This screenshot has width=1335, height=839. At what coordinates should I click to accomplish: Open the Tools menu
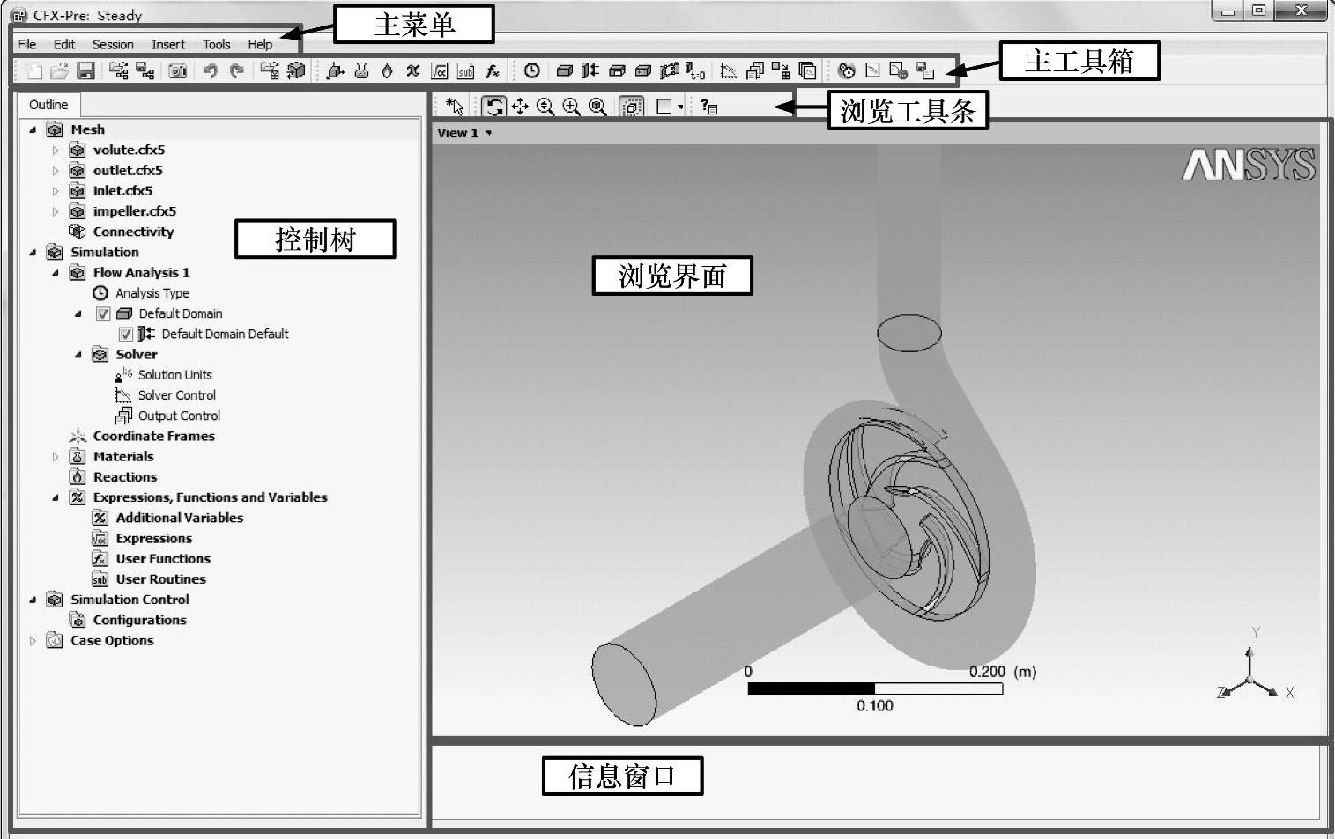(x=216, y=44)
